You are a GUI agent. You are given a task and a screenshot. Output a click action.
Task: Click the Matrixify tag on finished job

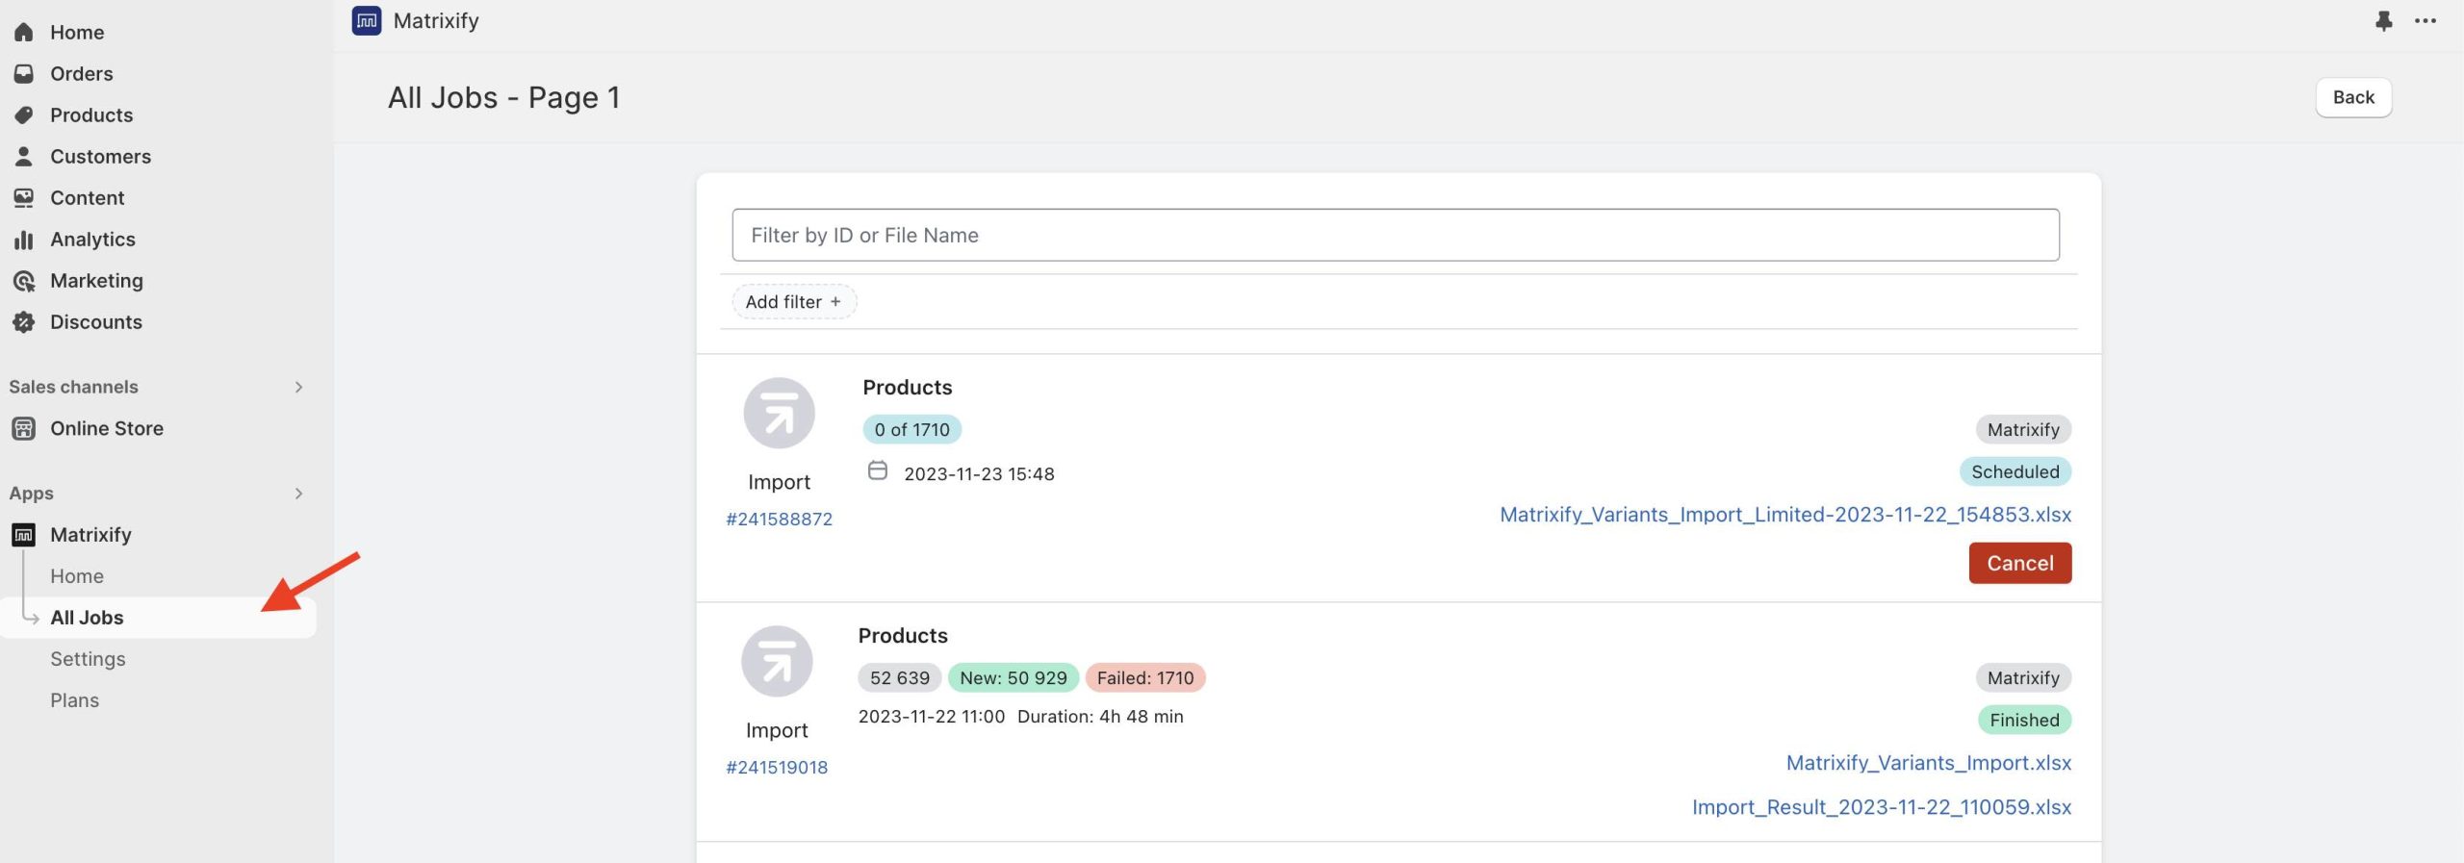coord(2023,677)
